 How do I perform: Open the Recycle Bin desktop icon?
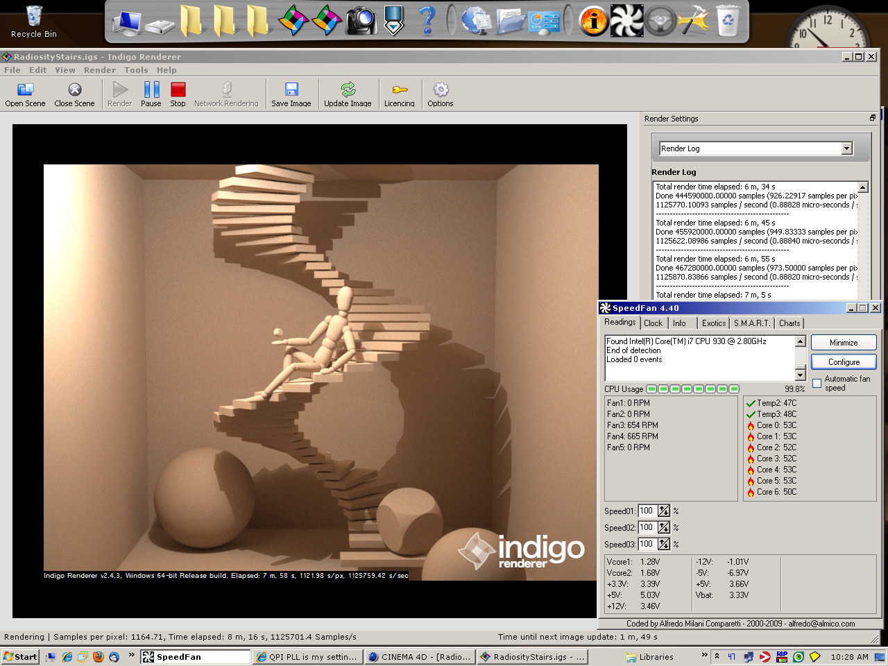pyautogui.click(x=34, y=22)
